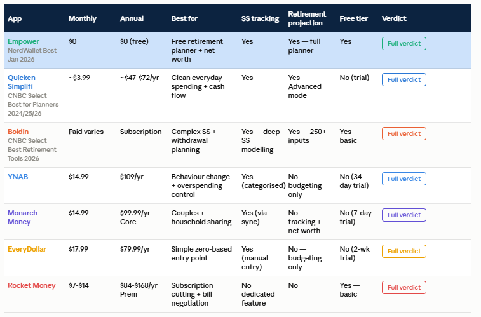481x317 pixels.
Task: Select 'Couples + household sharing' cell
Action: [x=201, y=217]
